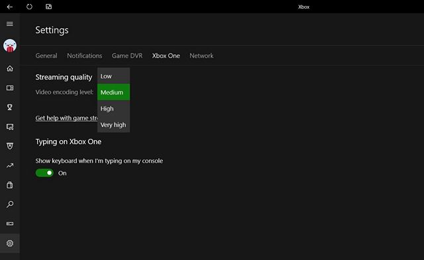Click the Video encoding level label
Image resolution: width=424 pixels, height=260 pixels.
pyautogui.click(x=64, y=92)
